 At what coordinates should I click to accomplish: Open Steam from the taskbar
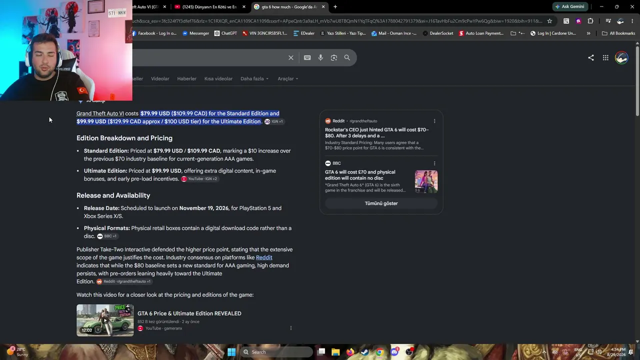365,352
